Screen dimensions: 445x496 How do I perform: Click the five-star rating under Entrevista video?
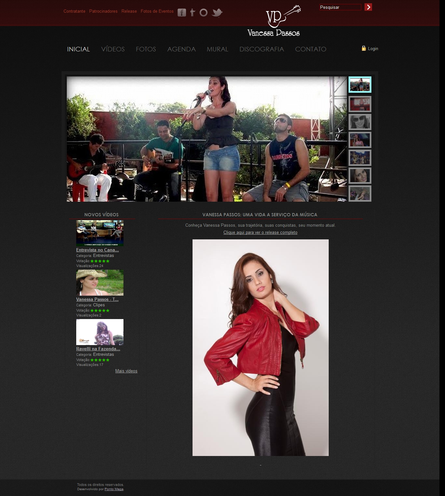(100, 261)
